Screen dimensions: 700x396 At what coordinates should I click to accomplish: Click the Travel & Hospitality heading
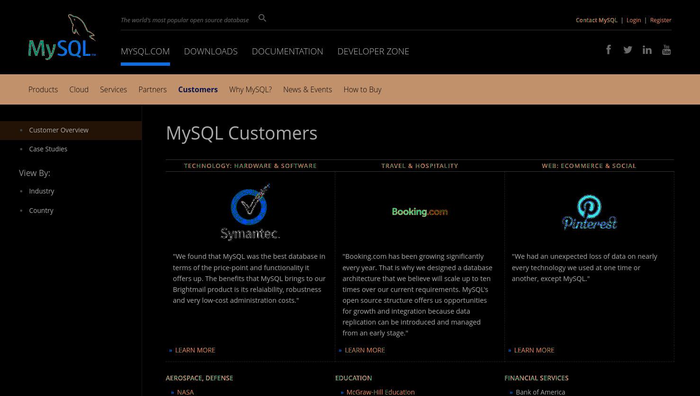coord(420,166)
